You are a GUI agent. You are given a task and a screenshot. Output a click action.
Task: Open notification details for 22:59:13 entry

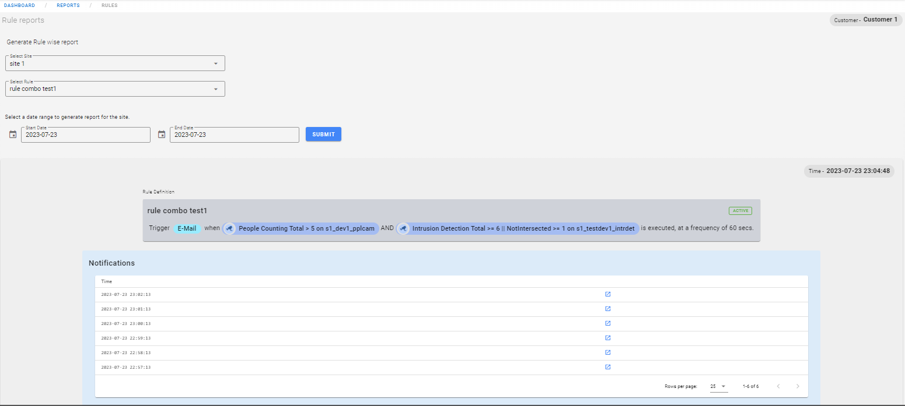point(607,338)
